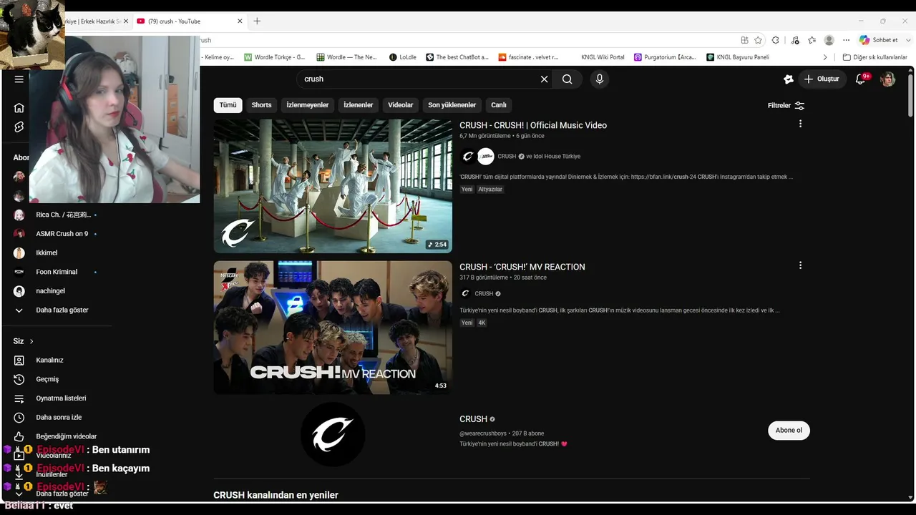Open the notifications bell

[861, 79]
